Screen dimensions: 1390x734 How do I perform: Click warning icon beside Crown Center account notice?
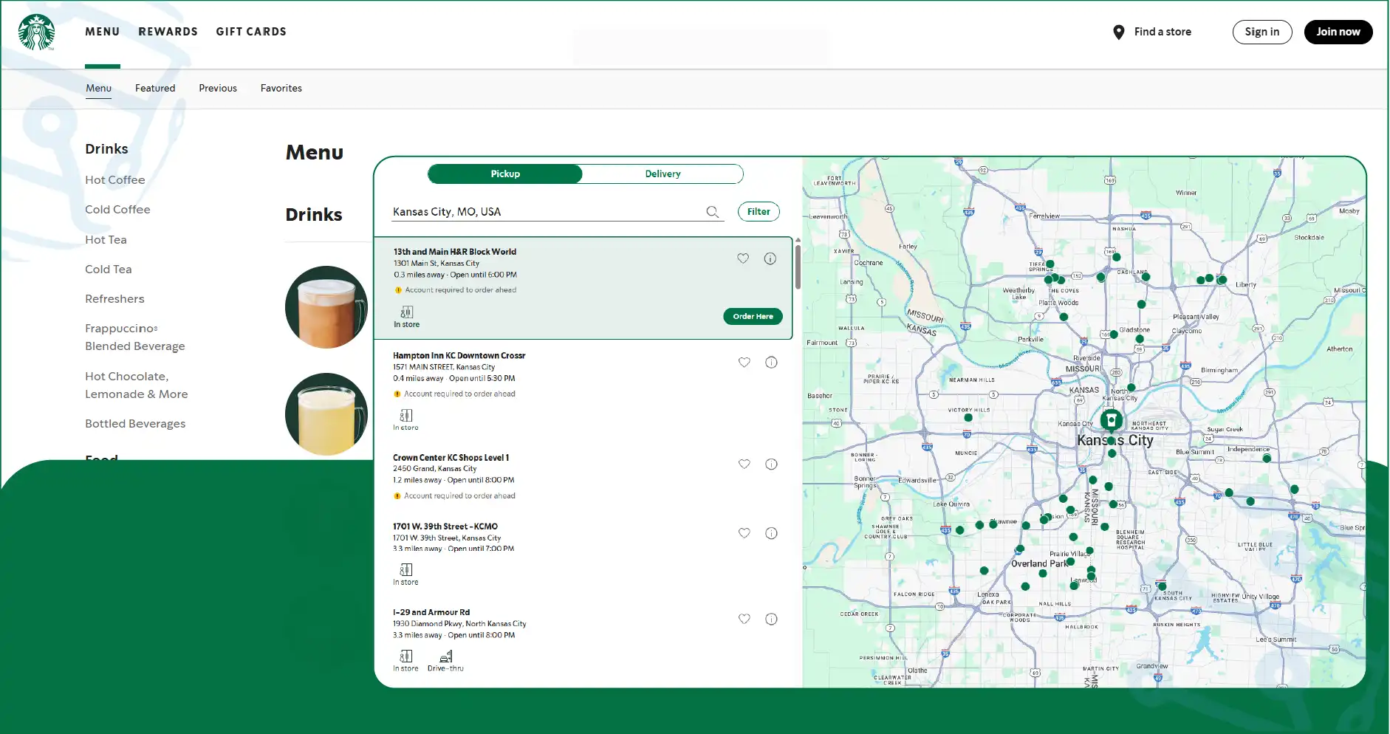[x=397, y=496]
